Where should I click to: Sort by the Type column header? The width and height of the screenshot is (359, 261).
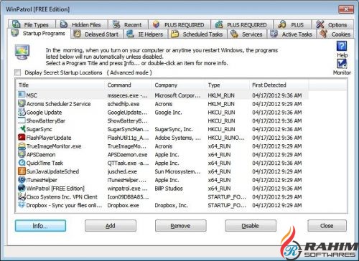(227, 85)
